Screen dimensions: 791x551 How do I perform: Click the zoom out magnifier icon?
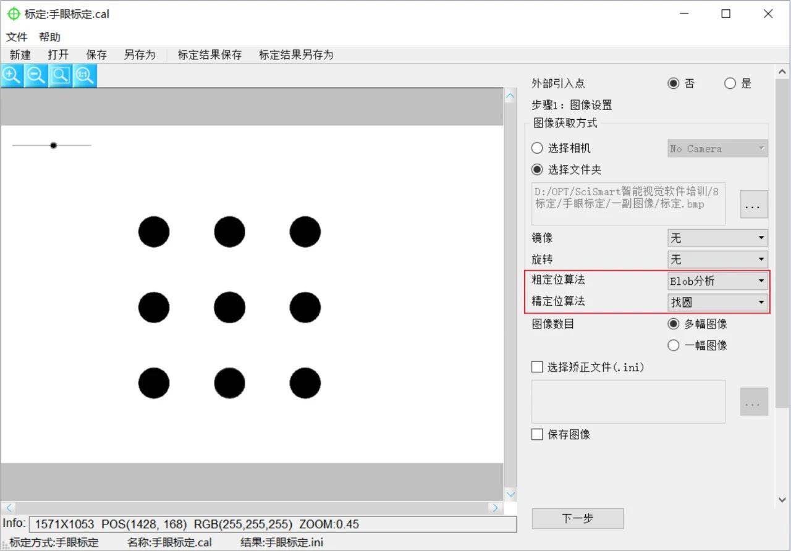(x=36, y=75)
